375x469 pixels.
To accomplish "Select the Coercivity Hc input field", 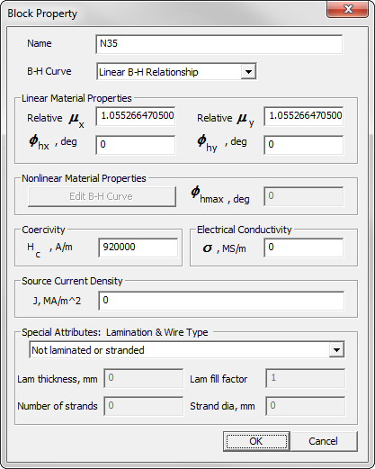I will click(x=138, y=248).
